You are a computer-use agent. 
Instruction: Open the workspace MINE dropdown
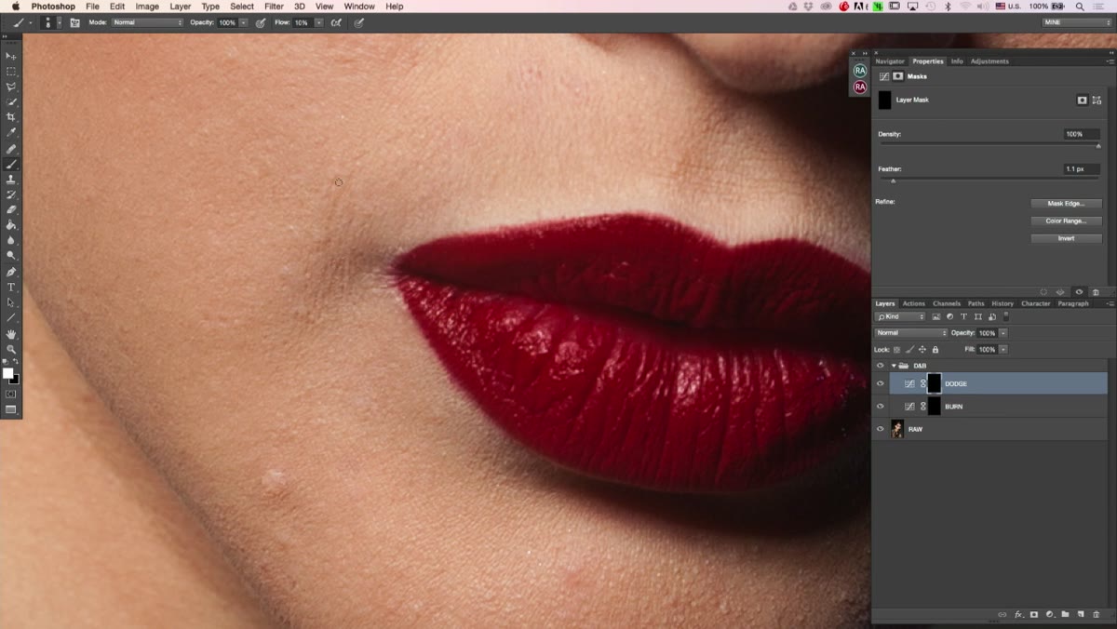[1077, 22]
